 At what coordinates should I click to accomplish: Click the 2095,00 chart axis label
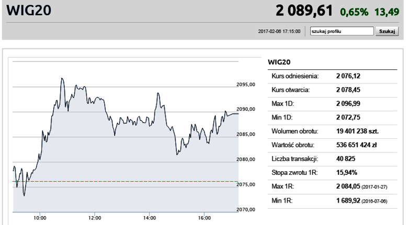[x=246, y=85]
